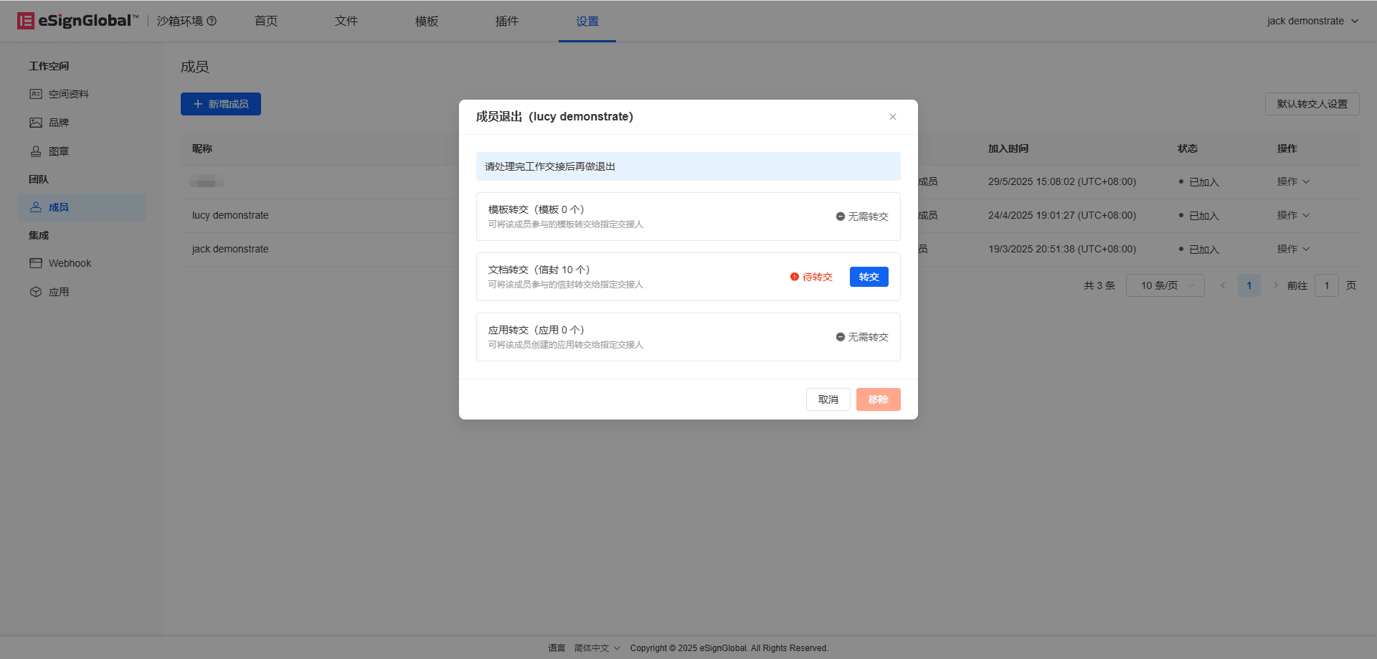This screenshot has width=1377, height=659.
Task: Click the lucy demonstrate member name
Action: click(x=230, y=215)
